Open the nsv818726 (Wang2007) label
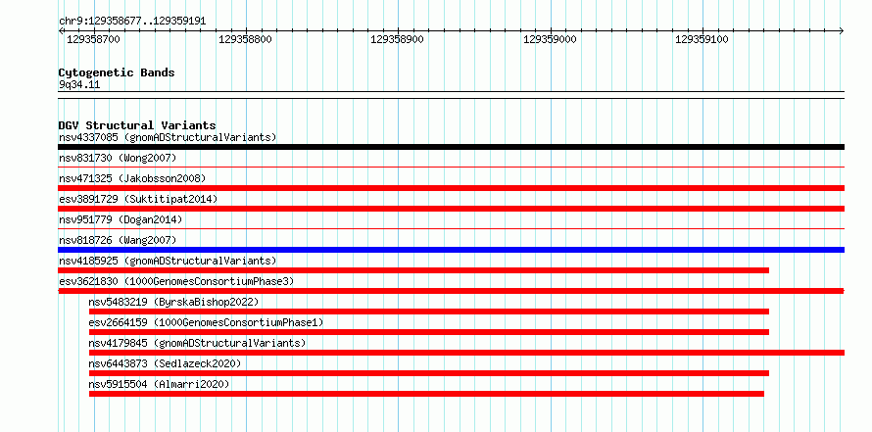872x432 pixels. [x=118, y=240]
